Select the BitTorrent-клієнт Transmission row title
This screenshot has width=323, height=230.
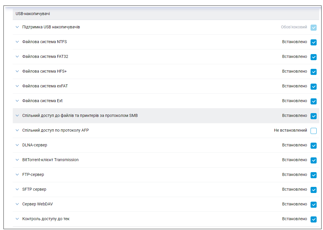click(50, 160)
